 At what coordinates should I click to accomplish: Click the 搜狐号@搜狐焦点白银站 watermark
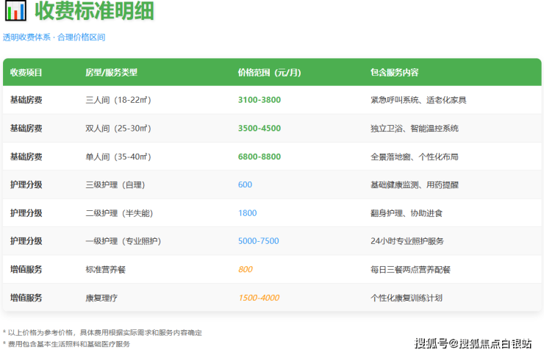(x=473, y=343)
